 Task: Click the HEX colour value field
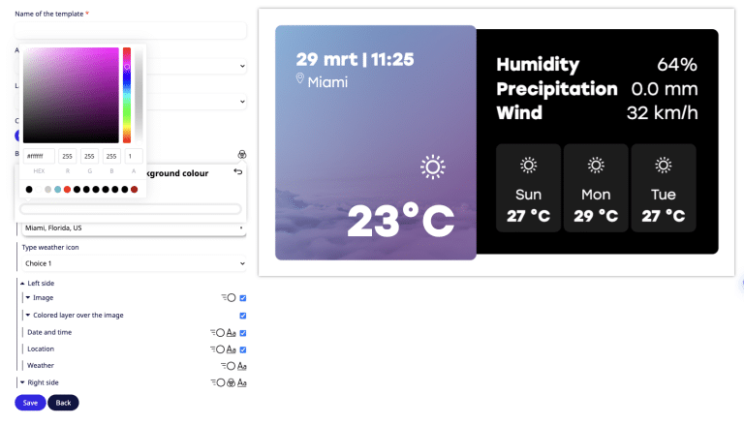pos(38,156)
